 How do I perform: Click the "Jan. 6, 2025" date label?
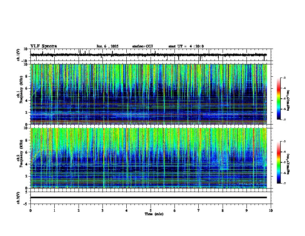(x=107, y=46)
